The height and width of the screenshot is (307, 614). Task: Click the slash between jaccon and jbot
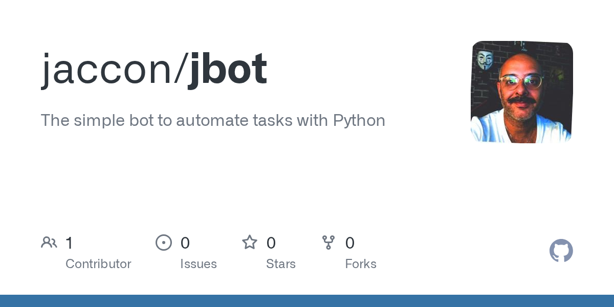pyautogui.click(x=180, y=68)
